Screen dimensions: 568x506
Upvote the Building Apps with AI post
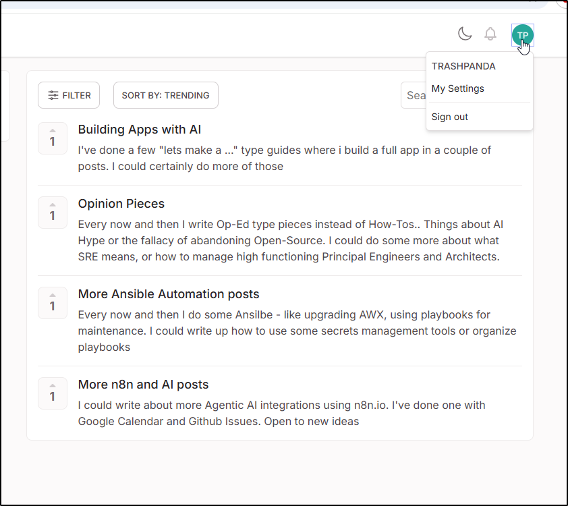click(x=53, y=138)
